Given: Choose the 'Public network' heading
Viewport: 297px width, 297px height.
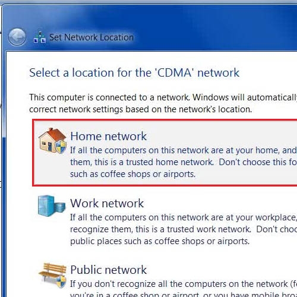Looking at the screenshot, I should [109, 270].
